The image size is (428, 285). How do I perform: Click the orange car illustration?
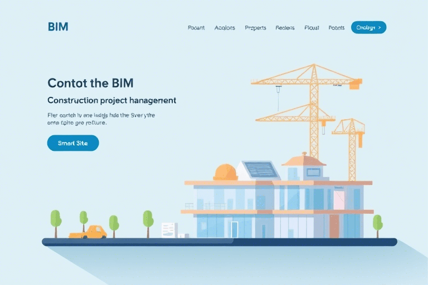tap(89, 232)
